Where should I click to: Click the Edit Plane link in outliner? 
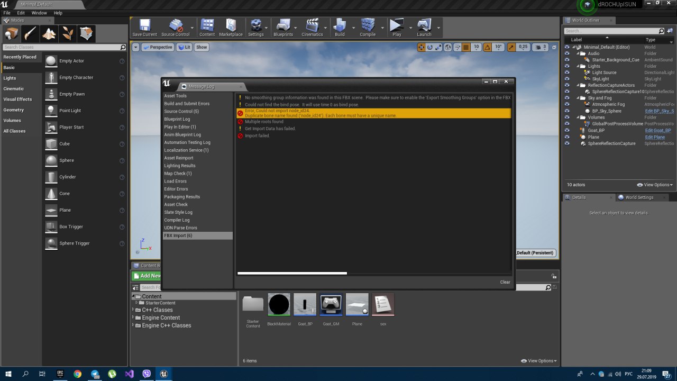point(655,137)
